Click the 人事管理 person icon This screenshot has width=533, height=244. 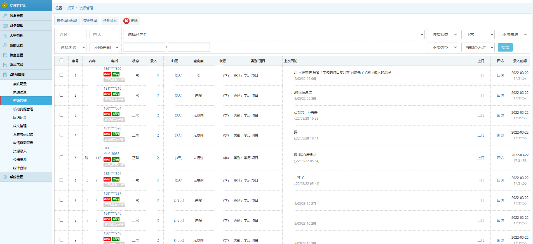[x=5, y=36]
